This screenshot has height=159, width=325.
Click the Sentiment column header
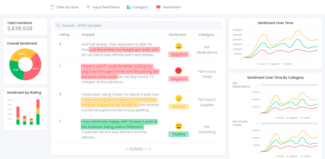click(x=177, y=35)
